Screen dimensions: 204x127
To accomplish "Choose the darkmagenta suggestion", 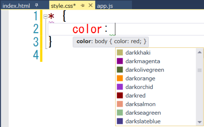I will click(143, 61).
